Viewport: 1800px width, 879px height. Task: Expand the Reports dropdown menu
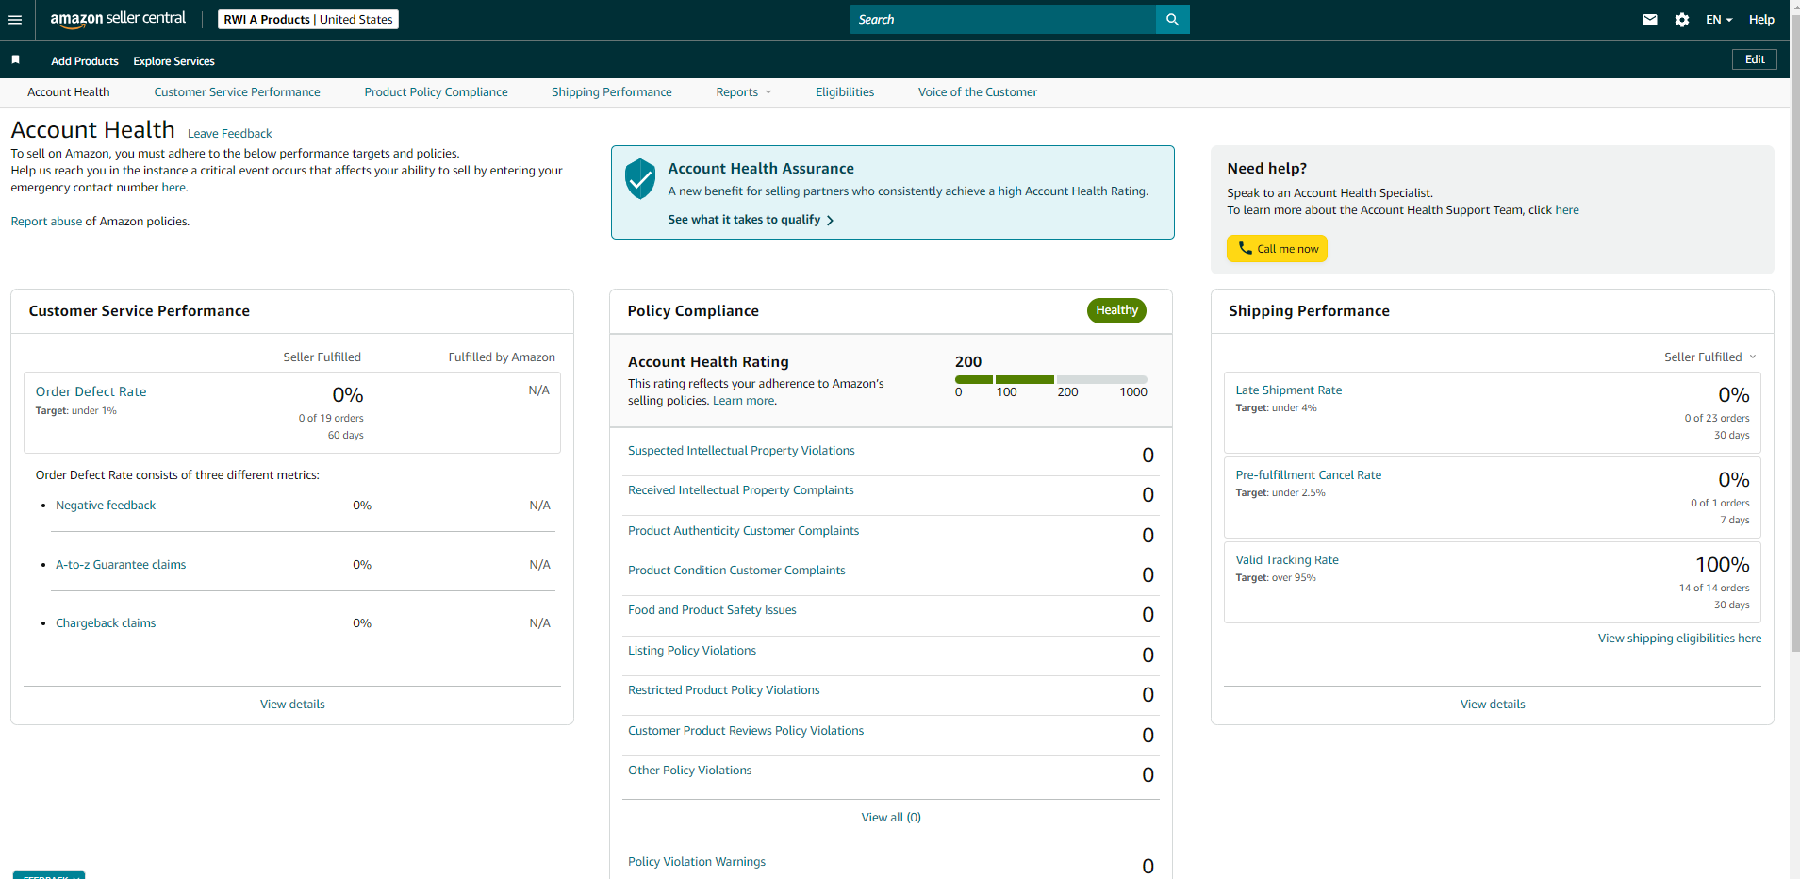tap(743, 92)
